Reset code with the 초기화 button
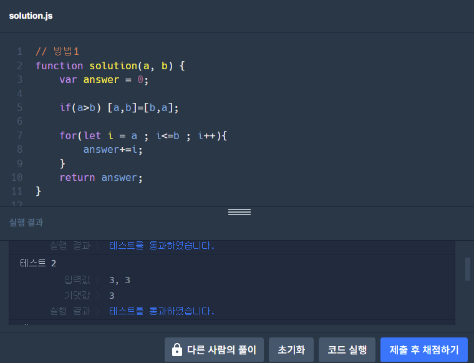Viewport: 474px width, 363px height. [x=291, y=350]
